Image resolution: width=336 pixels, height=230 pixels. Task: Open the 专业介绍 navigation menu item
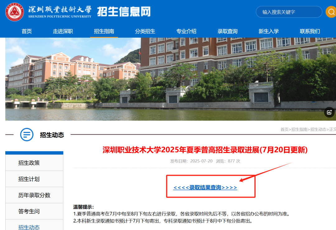tap(186, 31)
